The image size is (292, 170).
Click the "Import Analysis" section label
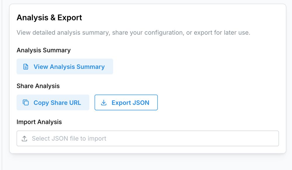coord(39,122)
